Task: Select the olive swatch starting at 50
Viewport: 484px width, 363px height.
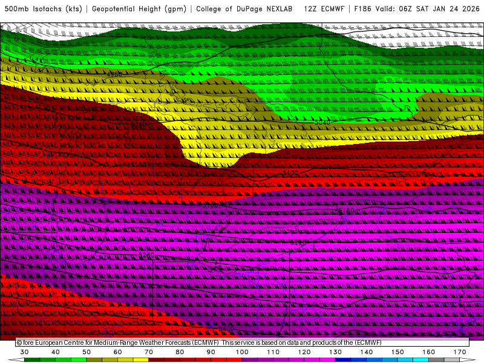Action: click(x=94, y=360)
